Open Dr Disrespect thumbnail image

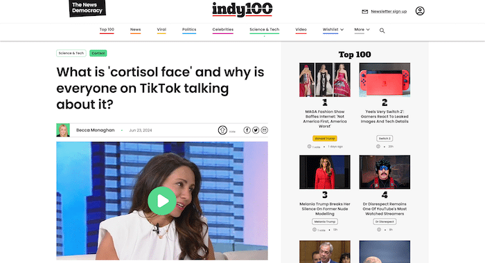385,172
